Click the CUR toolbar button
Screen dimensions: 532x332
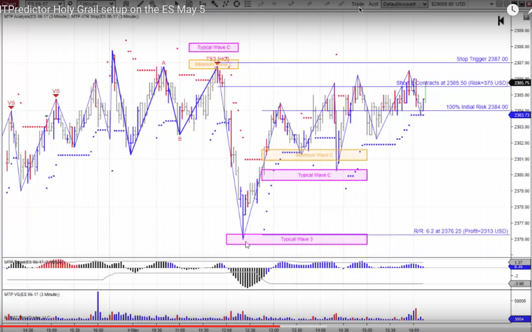tap(262, 4)
